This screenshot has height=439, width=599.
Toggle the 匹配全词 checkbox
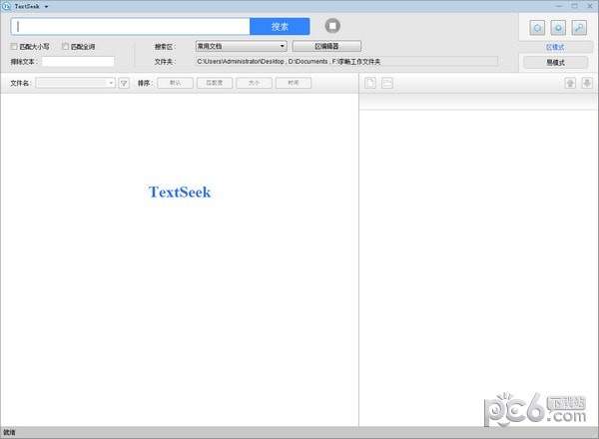(66, 46)
